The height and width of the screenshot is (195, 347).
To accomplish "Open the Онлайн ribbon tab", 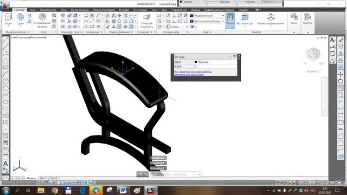I will pyautogui.click(x=243, y=10).
